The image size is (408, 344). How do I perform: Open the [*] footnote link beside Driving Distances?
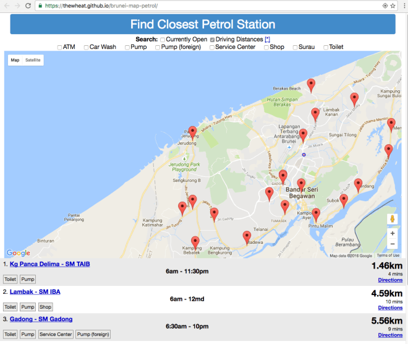267,40
